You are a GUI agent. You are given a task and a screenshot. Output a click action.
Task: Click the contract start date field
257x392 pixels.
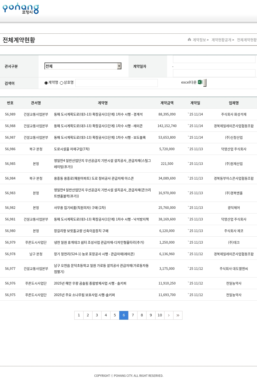point(214,59)
